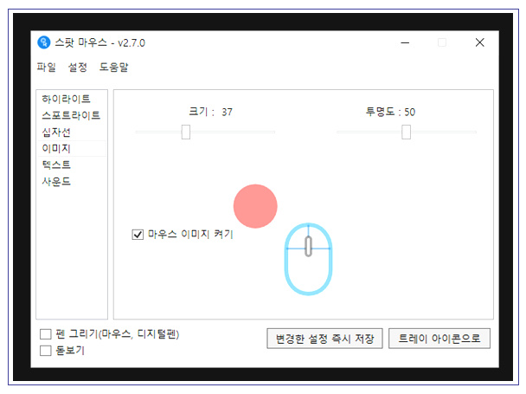Minimize the 스팟 마우스 window

point(405,42)
